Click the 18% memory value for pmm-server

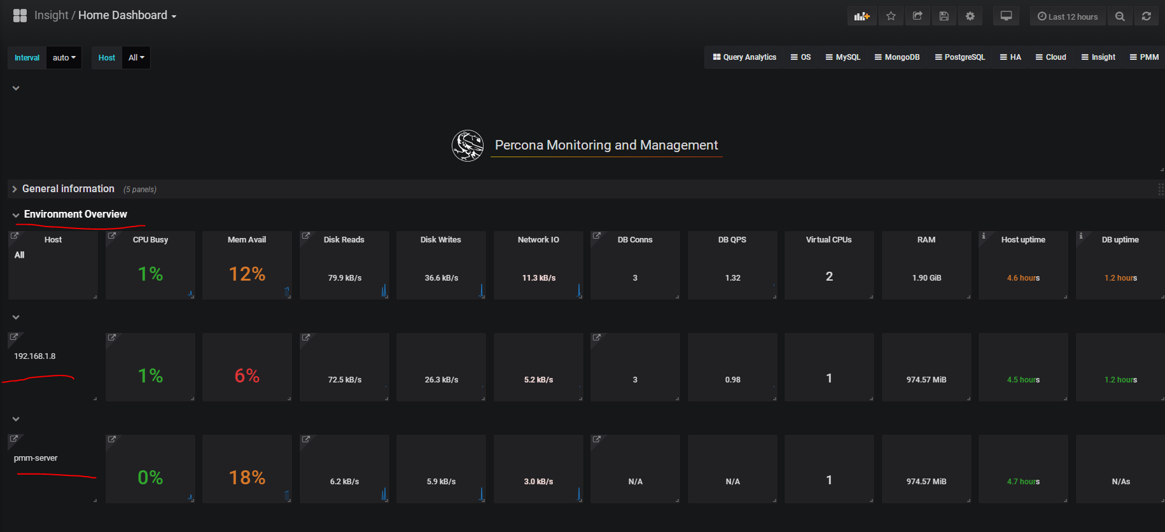247,478
